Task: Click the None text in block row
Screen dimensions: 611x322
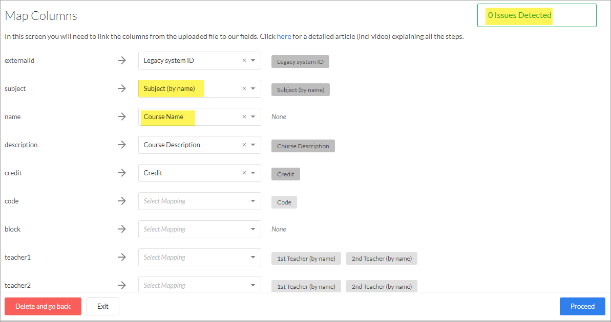Action: 279,229
